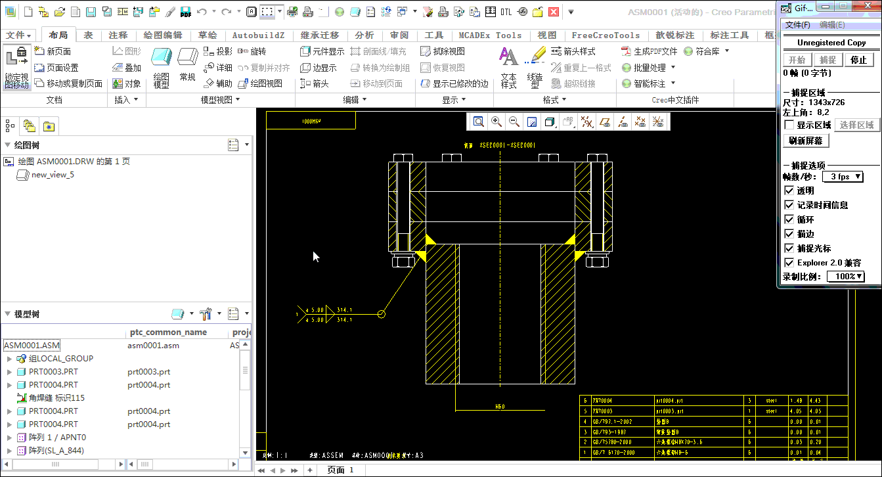Select 角焊缝 标识115 in model tree
This screenshot has height=477, width=882.
tap(50, 398)
